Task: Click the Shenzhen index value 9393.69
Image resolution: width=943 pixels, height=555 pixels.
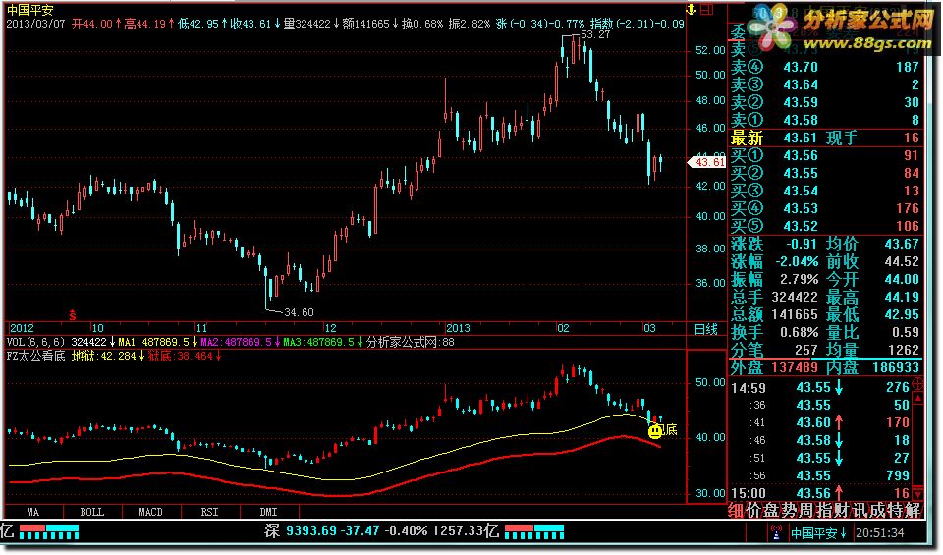Action: [311, 531]
